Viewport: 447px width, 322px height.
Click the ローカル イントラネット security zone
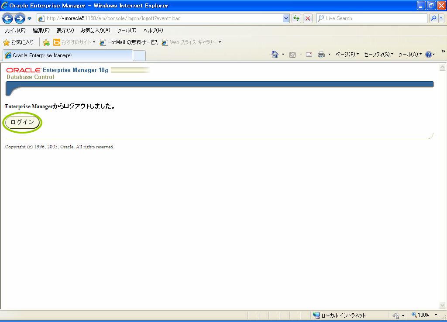[339, 315]
